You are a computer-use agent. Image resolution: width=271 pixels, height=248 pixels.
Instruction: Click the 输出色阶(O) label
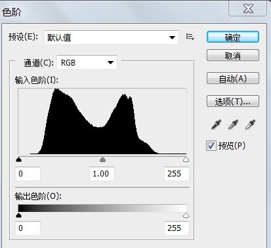click(38, 196)
